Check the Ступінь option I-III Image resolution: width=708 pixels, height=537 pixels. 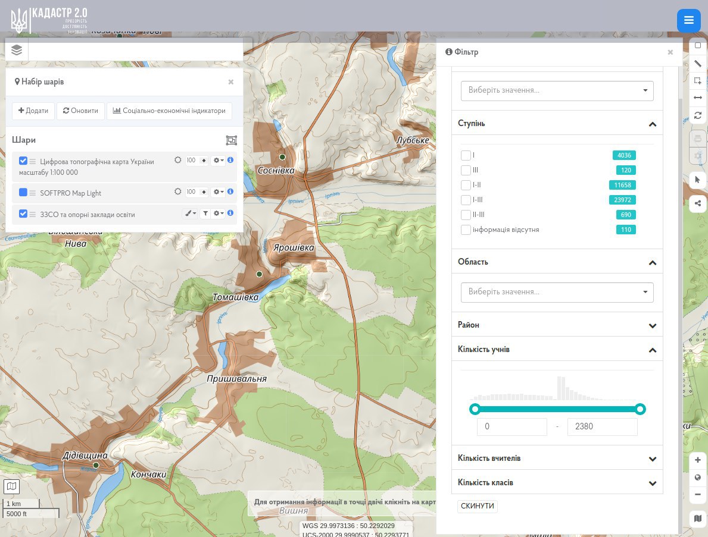[x=466, y=200]
